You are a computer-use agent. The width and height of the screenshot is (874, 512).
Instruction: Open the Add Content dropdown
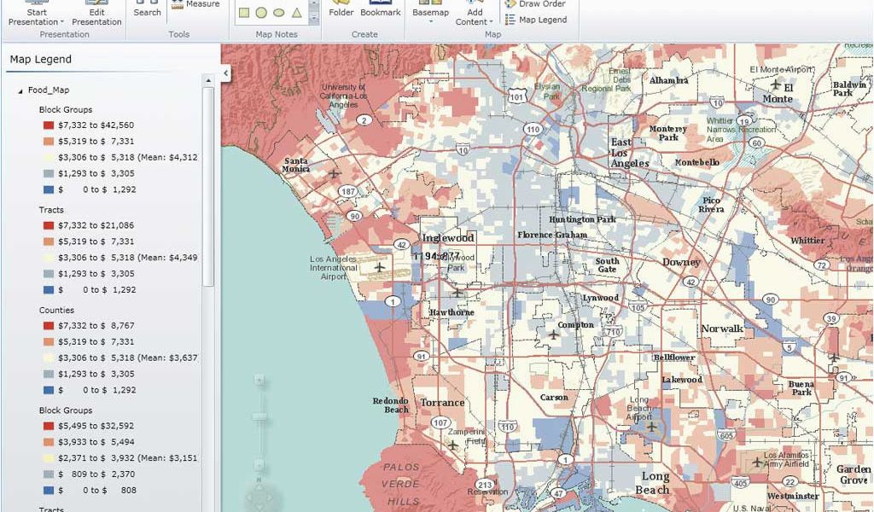(475, 14)
